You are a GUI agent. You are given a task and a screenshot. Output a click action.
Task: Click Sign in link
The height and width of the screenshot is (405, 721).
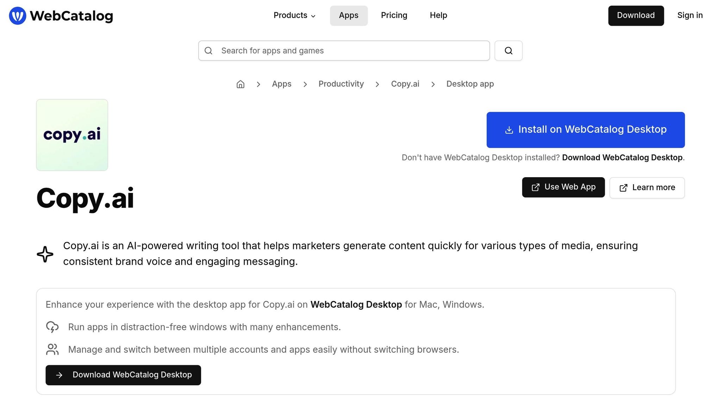pos(690,15)
